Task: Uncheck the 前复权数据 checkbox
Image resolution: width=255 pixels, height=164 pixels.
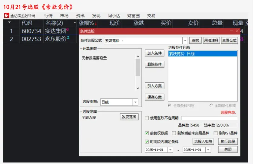Action: pyautogui.click(x=147, y=133)
